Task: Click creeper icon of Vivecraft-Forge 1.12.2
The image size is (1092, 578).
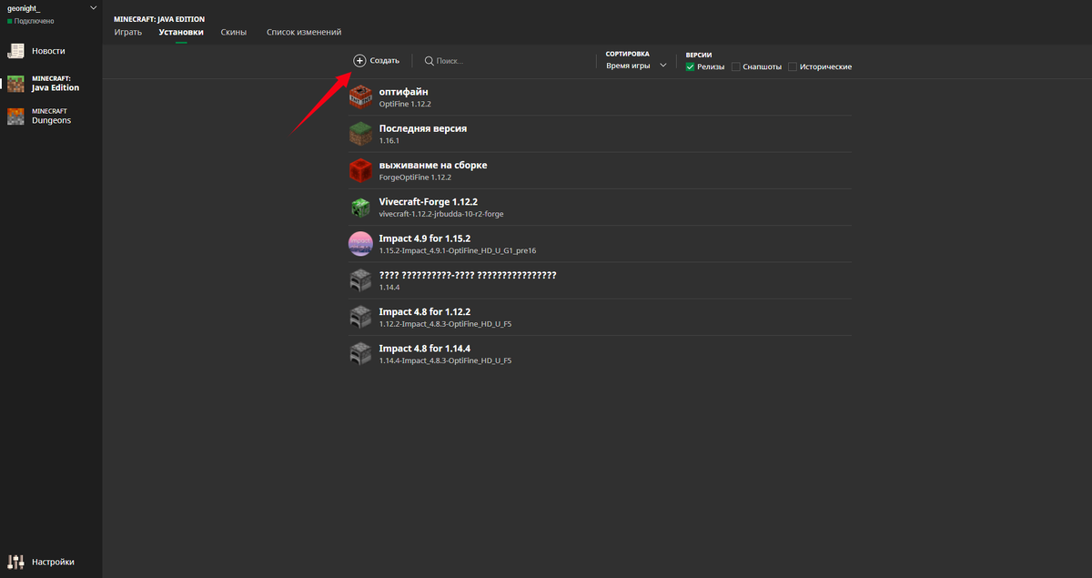Action: [361, 208]
